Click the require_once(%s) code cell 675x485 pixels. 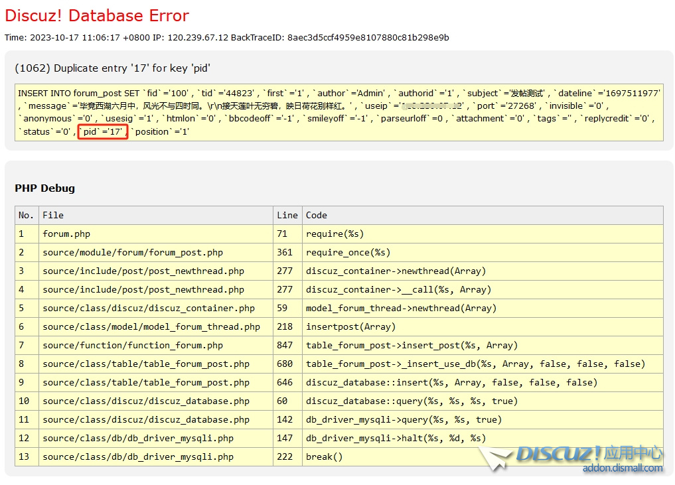click(483, 252)
